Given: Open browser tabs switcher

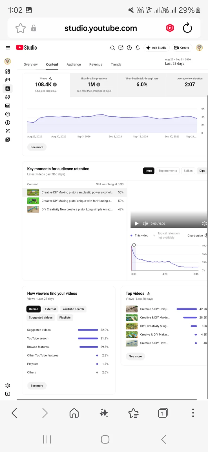Looking at the screenshot, I should tap(163, 413).
